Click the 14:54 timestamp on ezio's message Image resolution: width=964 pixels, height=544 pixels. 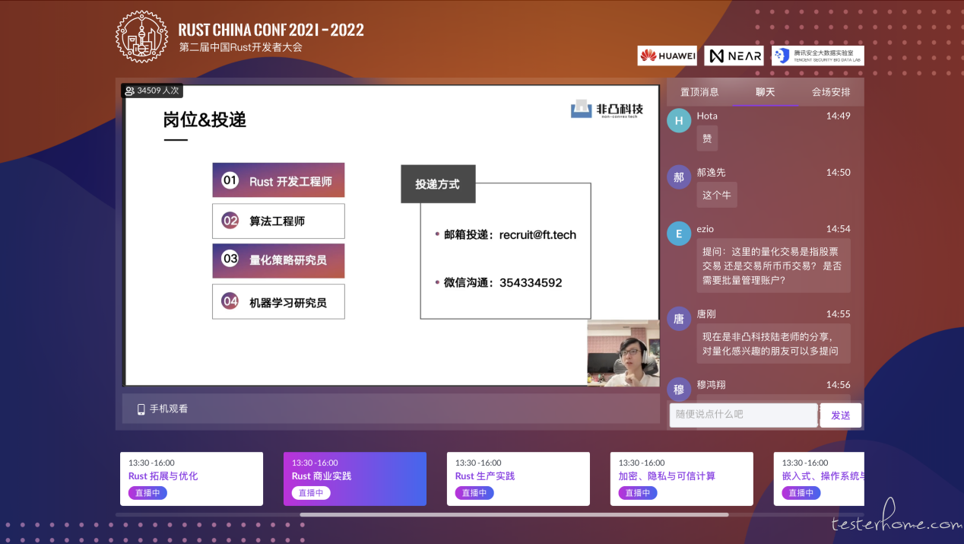coord(839,229)
